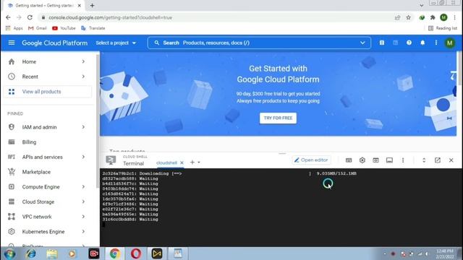Expand the search bar dropdown arrow

point(362,43)
